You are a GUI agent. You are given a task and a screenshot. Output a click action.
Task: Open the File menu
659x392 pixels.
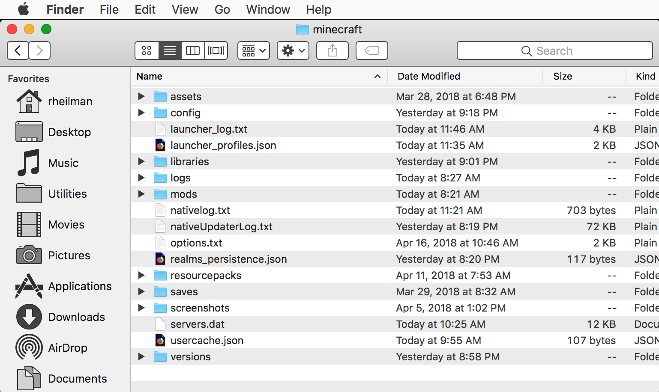point(109,9)
